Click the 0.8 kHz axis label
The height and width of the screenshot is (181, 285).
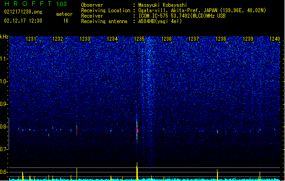pyautogui.click(x=4, y=127)
